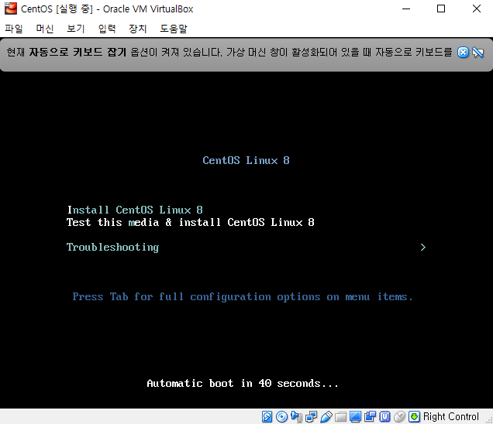The height and width of the screenshot is (424, 493).
Task: Click optical disc status icon
Action: (281, 417)
